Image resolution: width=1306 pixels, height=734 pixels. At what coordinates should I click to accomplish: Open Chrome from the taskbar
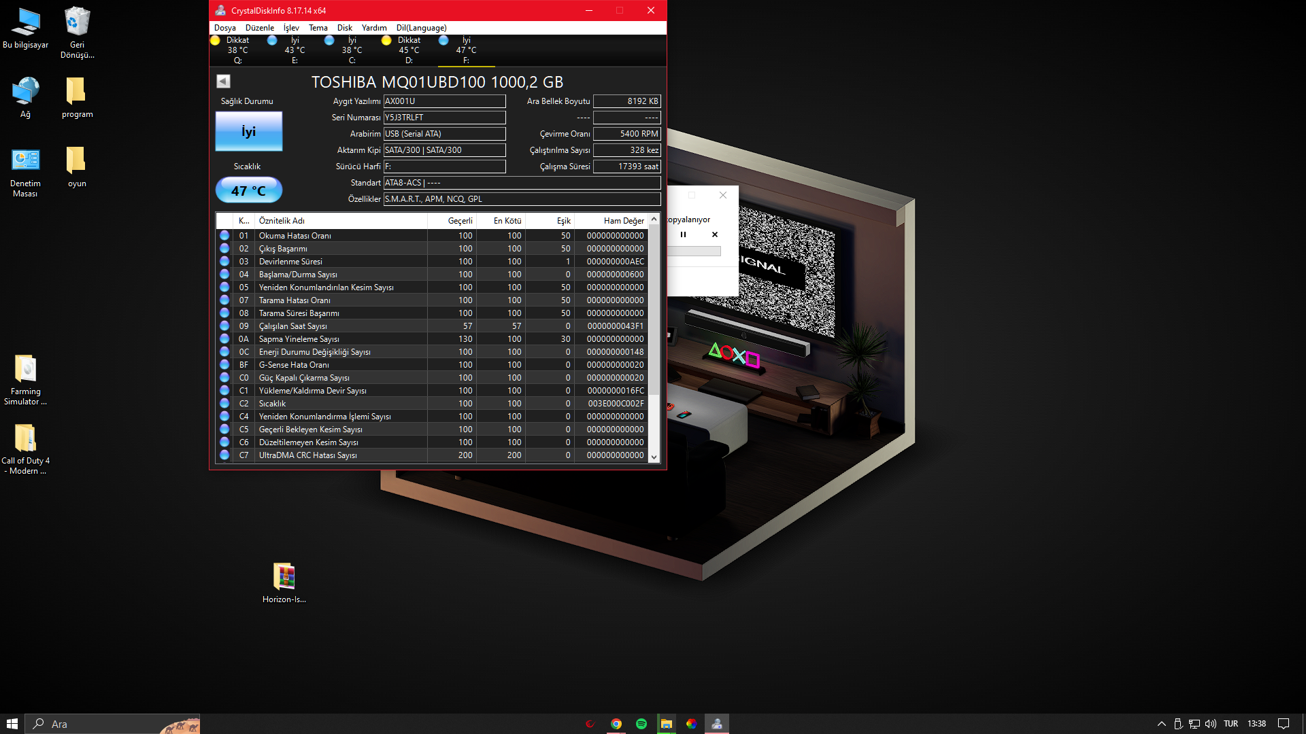click(x=616, y=724)
